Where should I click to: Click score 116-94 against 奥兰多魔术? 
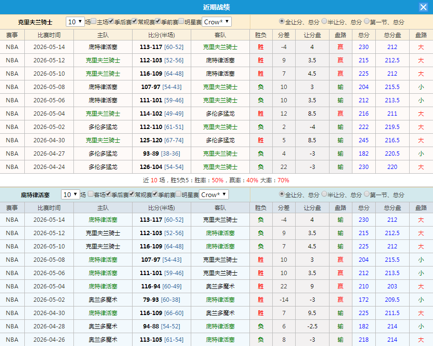[151, 287]
